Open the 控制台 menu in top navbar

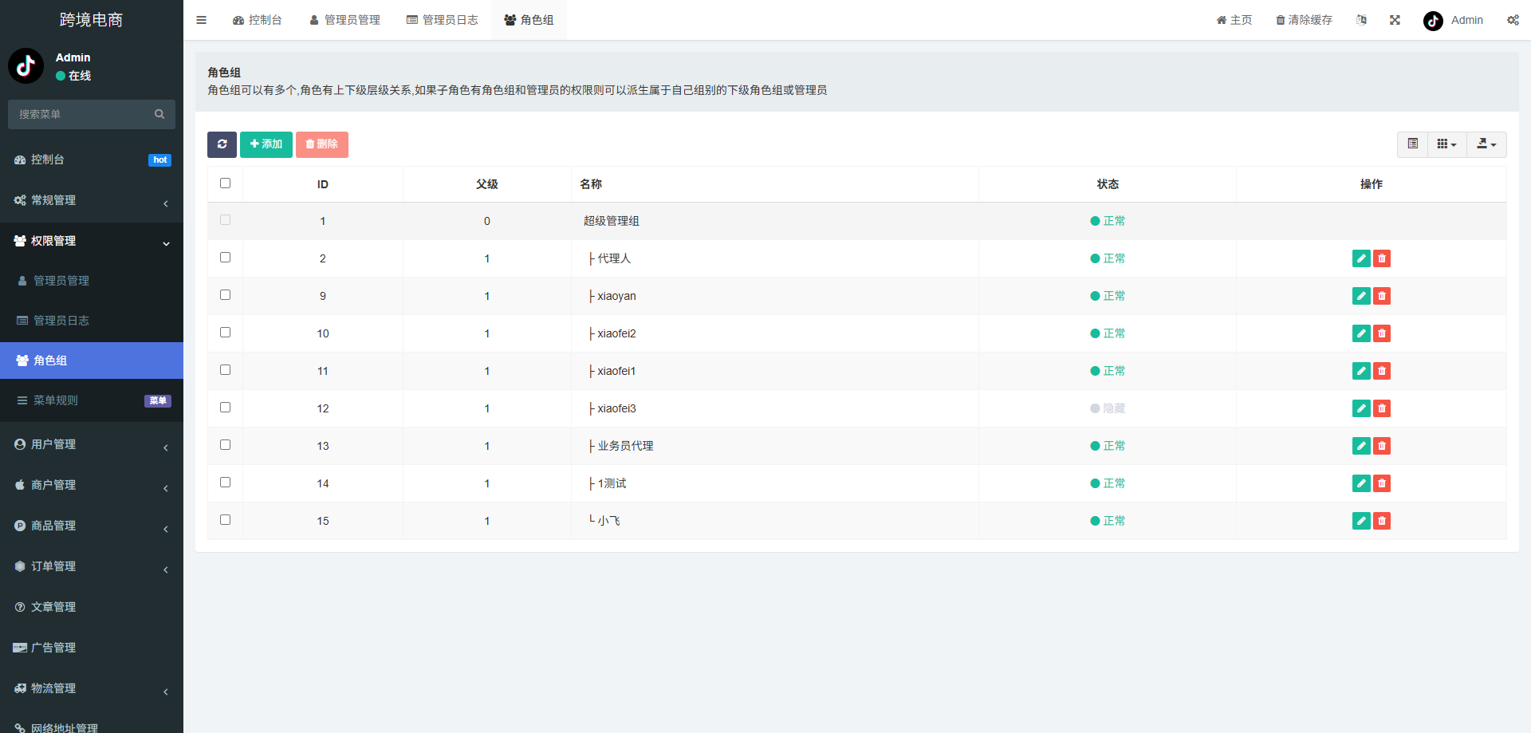pyautogui.click(x=258, y=19)
